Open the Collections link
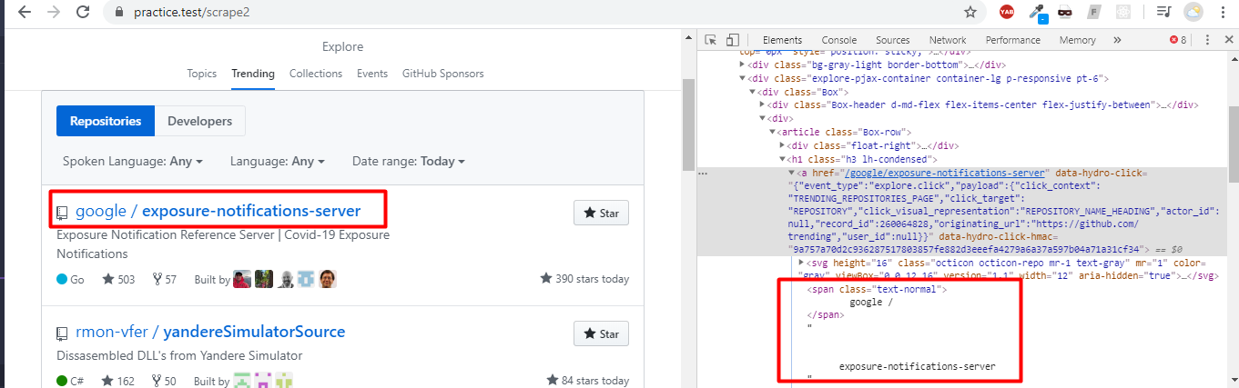Viewport: 1239px width, 388px height. click(316, 74)
